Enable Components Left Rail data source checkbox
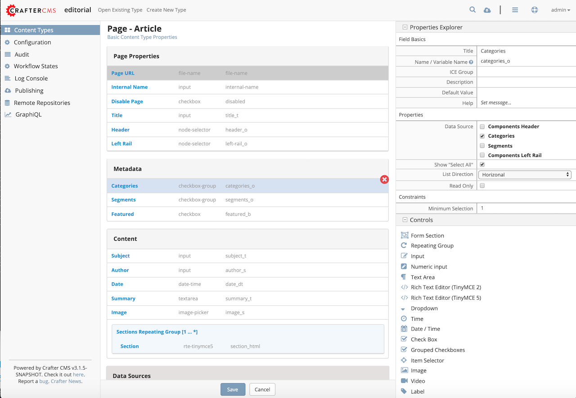 (482, 155)
